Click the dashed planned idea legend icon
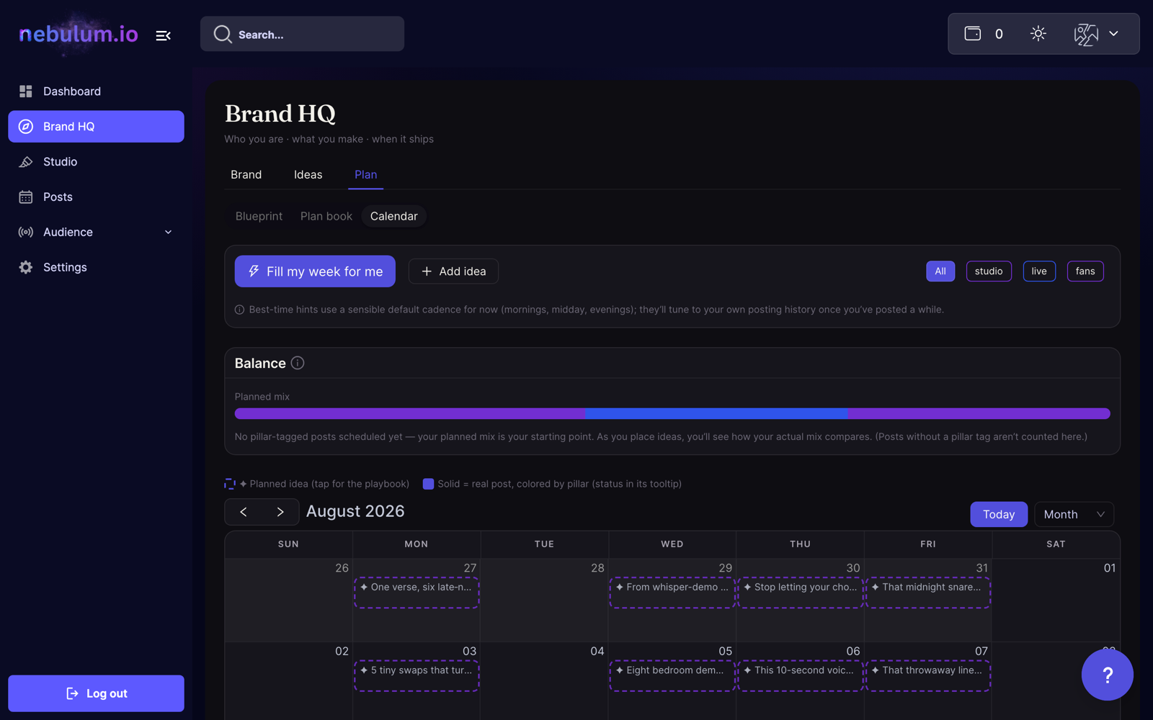1153x720 pixels. coord(230,485)
